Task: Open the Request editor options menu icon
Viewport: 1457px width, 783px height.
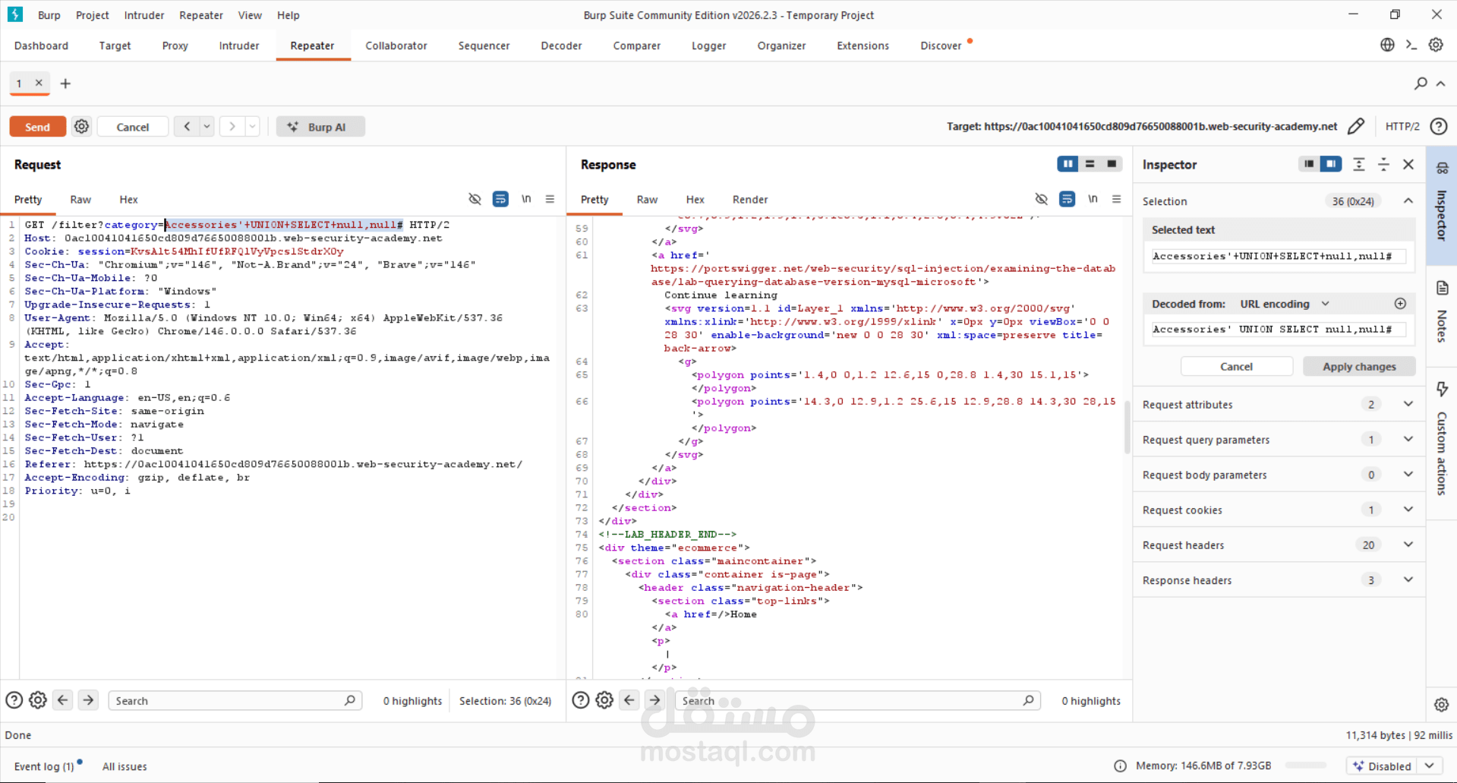Action: point(550,199)
